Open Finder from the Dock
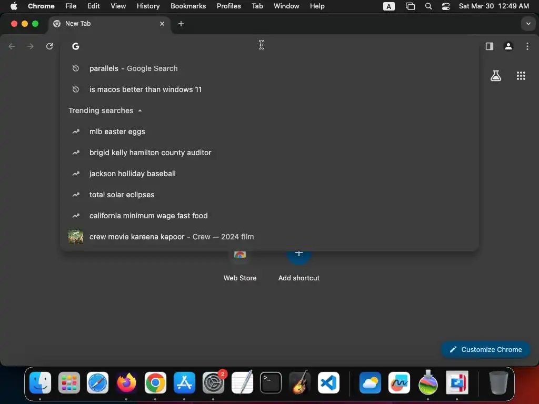The width and height of the screenshot is (539, 404). click(x=40, y=383)
